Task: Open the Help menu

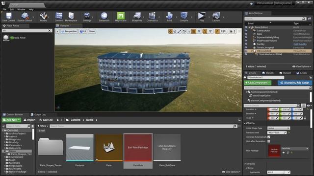Action: tap(31, 9)
